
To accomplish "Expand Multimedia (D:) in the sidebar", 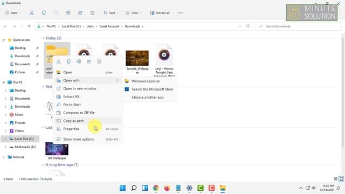I will [x=6, y=147].
